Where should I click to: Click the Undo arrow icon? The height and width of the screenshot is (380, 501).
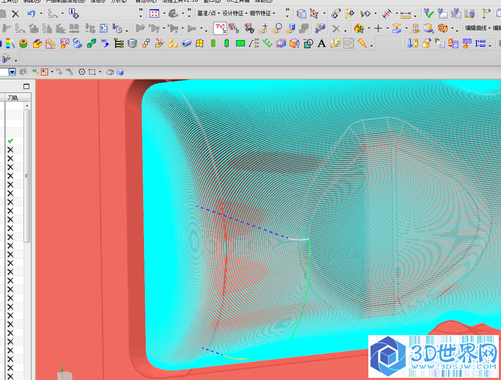click(x=31, y=14)
